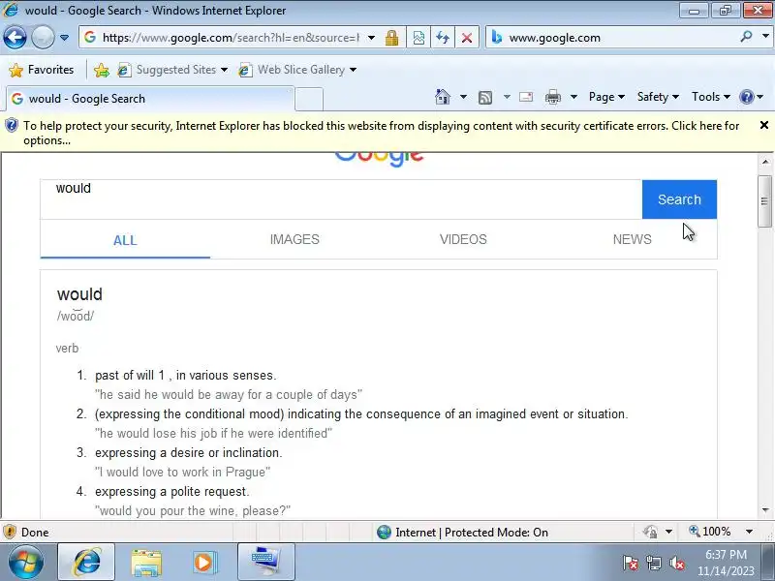This screenshot has height=581, width=775.
Task: Click the Home page icon
Action: click(x=443, y=97)
